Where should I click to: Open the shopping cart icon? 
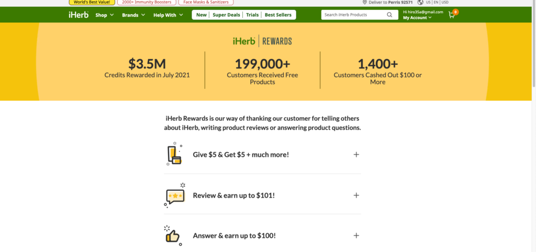coord(452,14)
